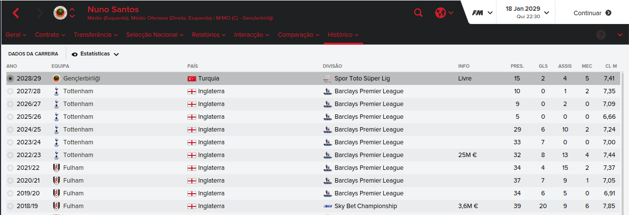Click the Turkey flag in first row
Image resolution: width=629 pixels, height=215 pixels.
tap(191, 79)
